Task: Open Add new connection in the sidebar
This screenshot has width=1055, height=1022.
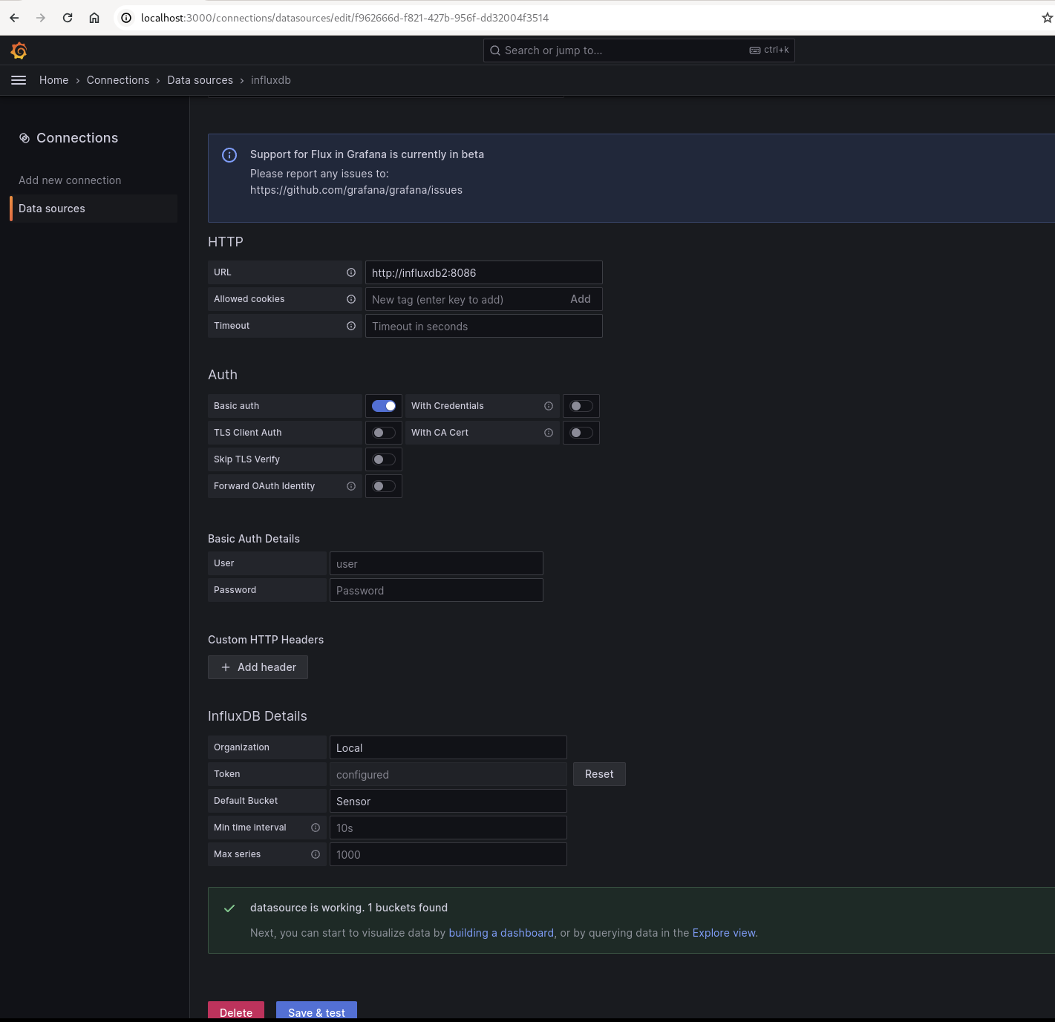Action: (70, 180)
